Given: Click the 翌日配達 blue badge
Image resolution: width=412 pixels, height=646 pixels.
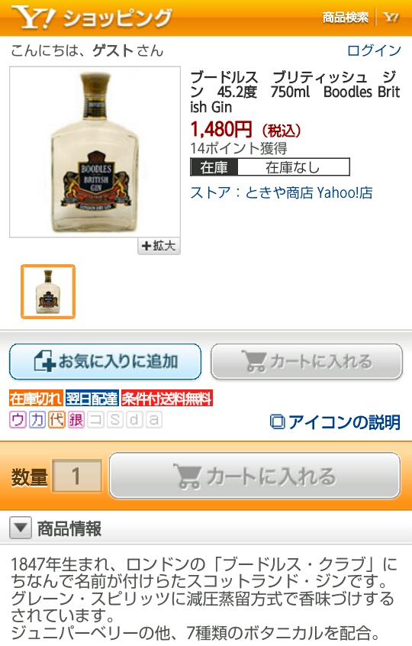Looking at the screenshot, I should [x=92, y=399].
